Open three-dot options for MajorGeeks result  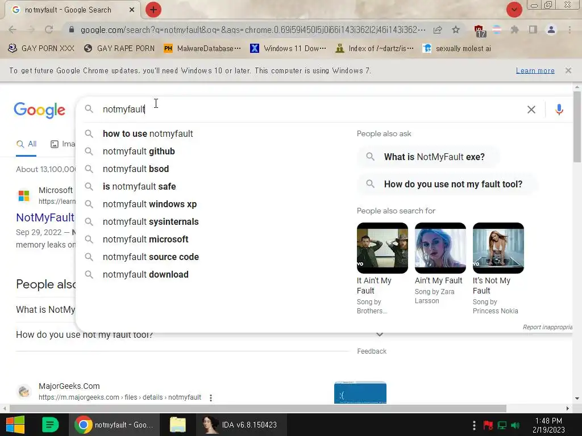pyautogui.click(x=211, y=398)
